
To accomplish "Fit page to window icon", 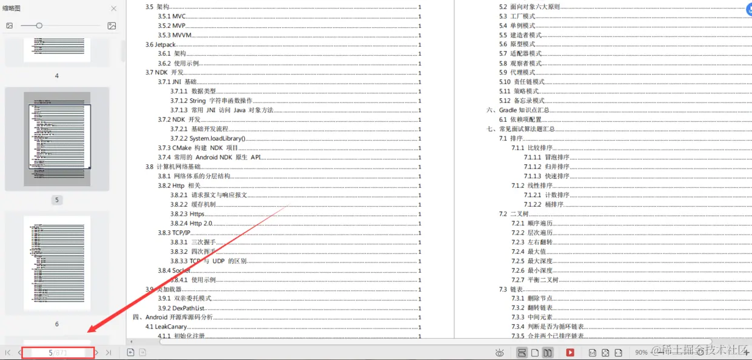I will 605,352.
